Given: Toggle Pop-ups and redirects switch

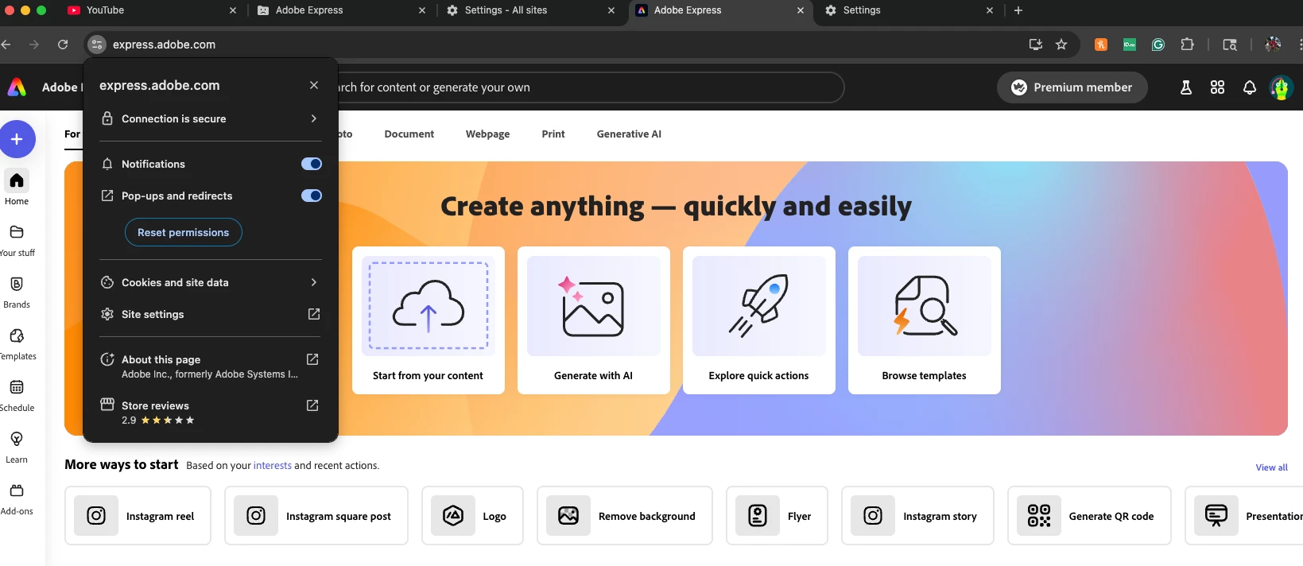Looking at the screenshot, I should click(x=312, y=196).
